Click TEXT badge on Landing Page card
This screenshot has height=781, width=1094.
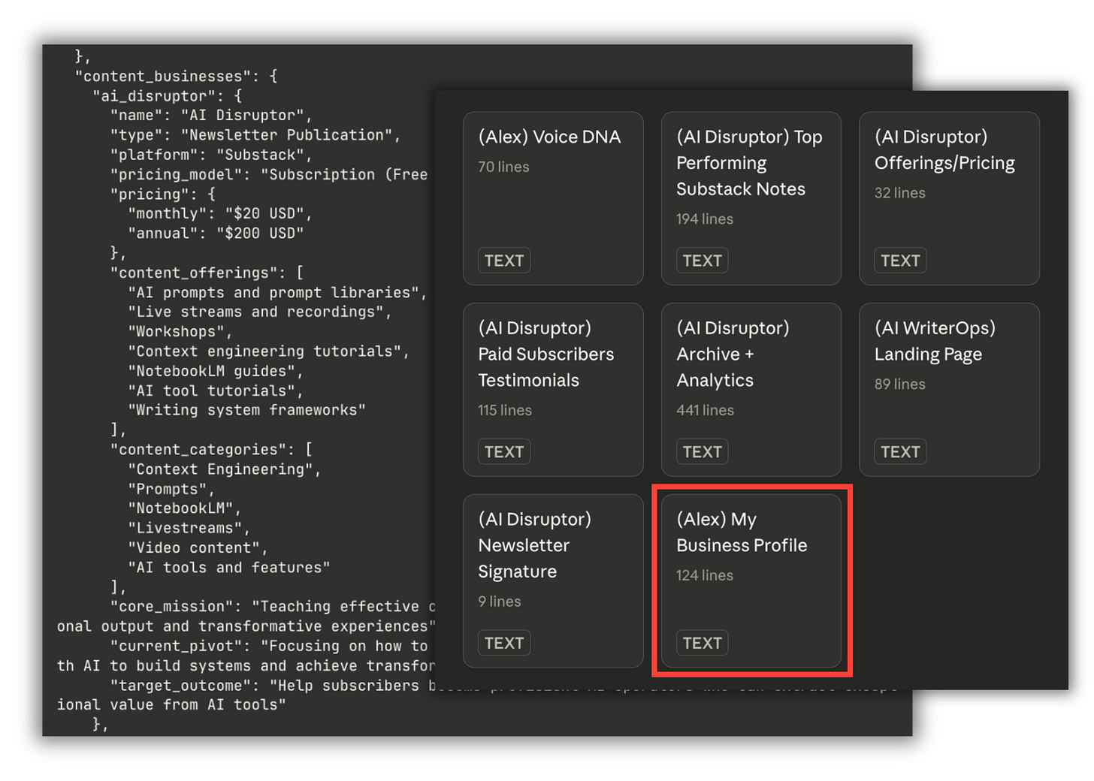pos(900,451)
